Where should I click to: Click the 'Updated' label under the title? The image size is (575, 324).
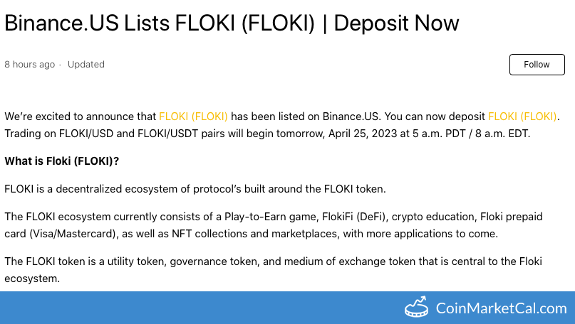[86, 65]
